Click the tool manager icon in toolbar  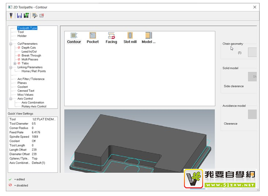coord(11,15)
